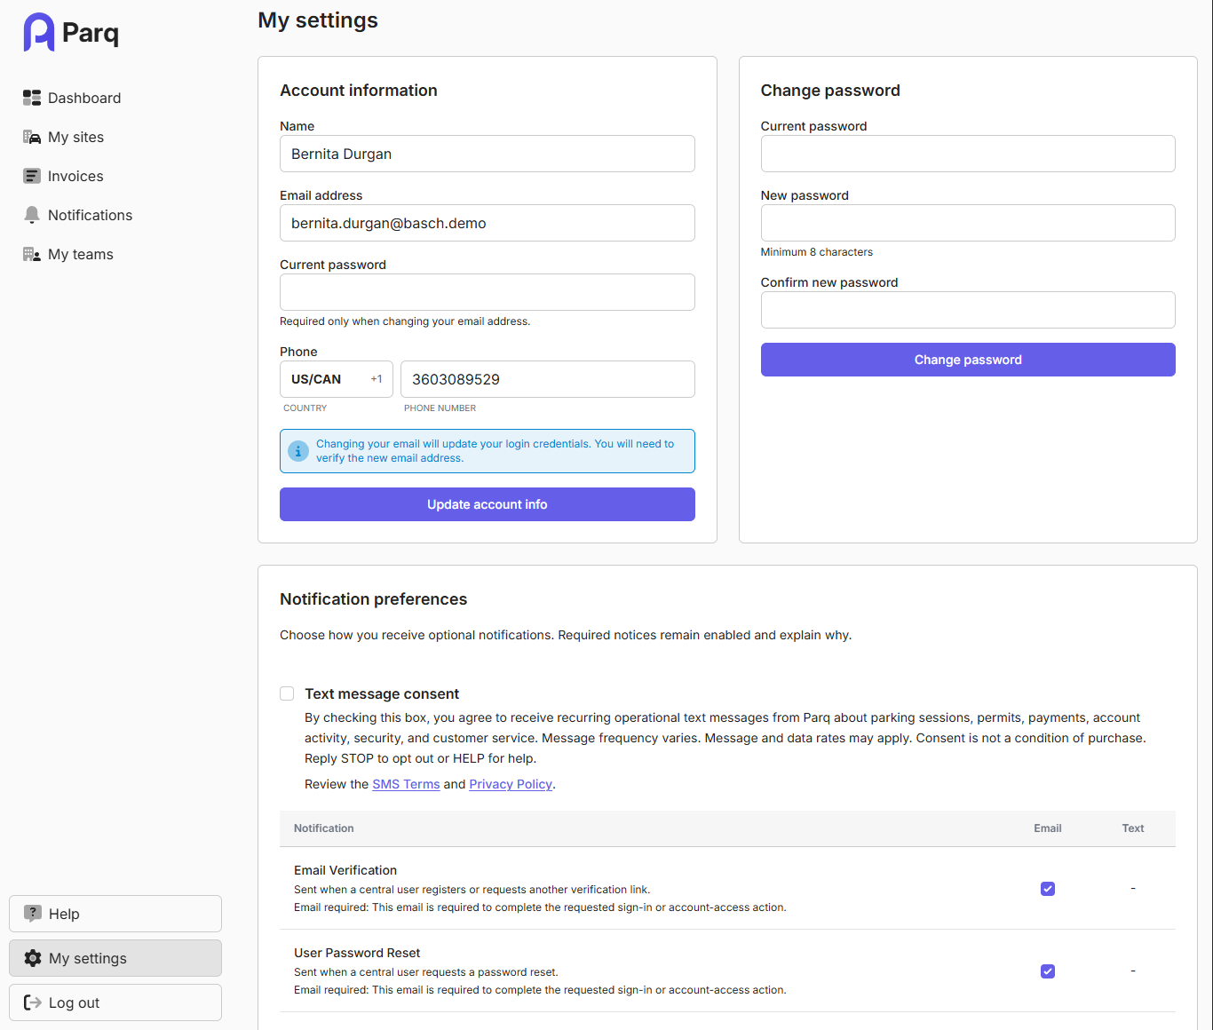Click the "Text message consent" label

tap(382, 693)
